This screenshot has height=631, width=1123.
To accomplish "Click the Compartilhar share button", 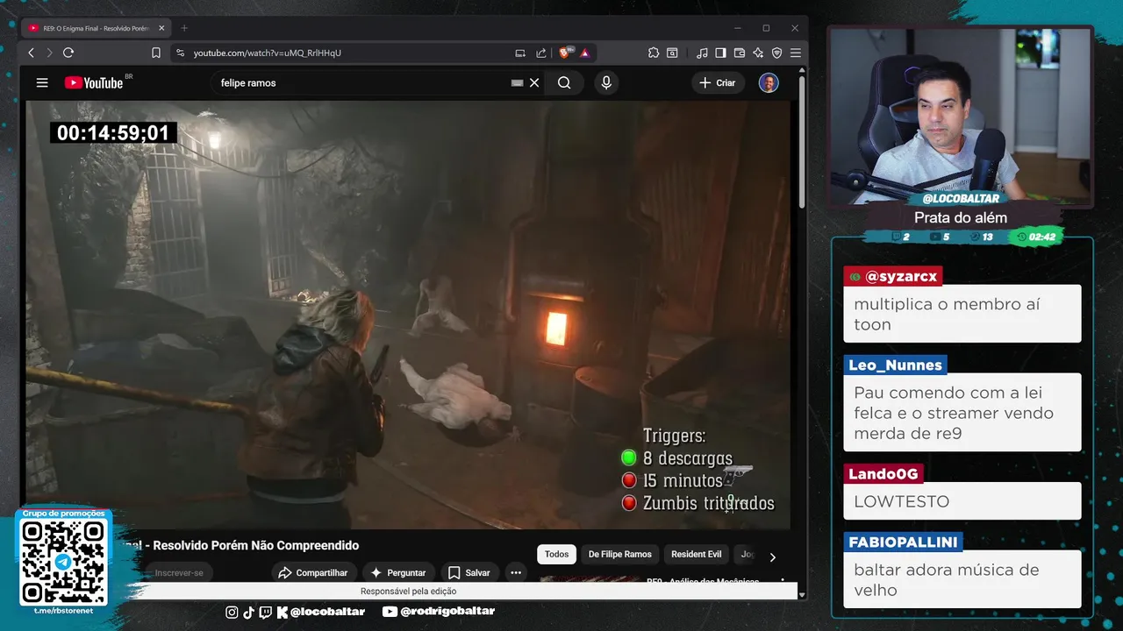I will point(313,572).
